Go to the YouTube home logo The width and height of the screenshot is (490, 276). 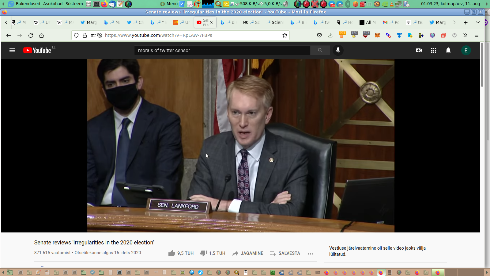[x=37, y=50]
